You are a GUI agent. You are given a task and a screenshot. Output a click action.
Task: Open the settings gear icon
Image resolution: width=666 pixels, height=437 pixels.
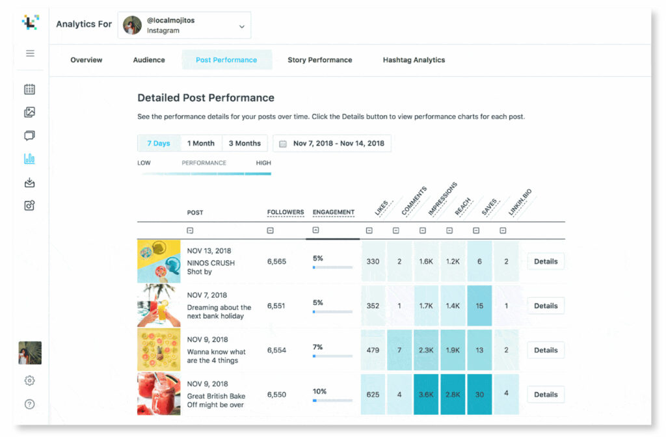[29, 380]
